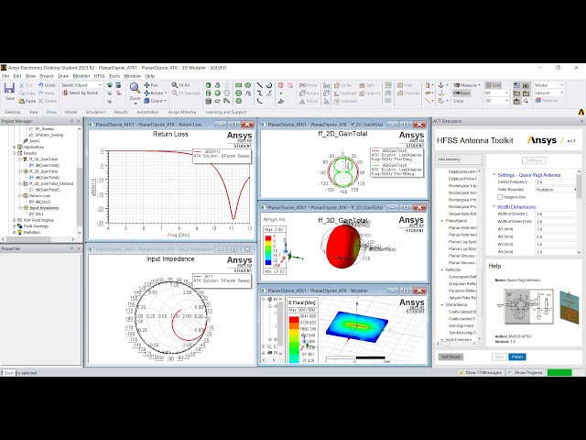Image resolution: width=586 pixels, height=440 pixels.
Task: Click the Mirror objects tool
Action: (309, 101)
